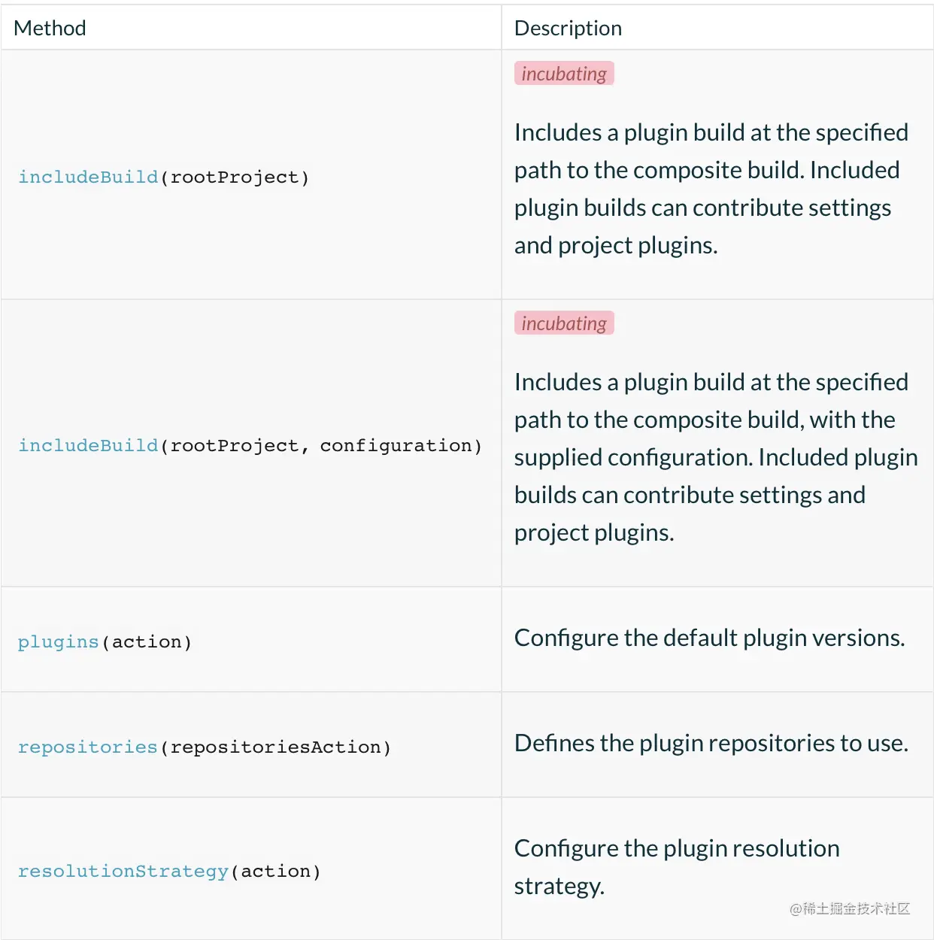Screen dimensions: 934x940
Task: Click the (action) parameter after plugins
Action: (147, 641)
